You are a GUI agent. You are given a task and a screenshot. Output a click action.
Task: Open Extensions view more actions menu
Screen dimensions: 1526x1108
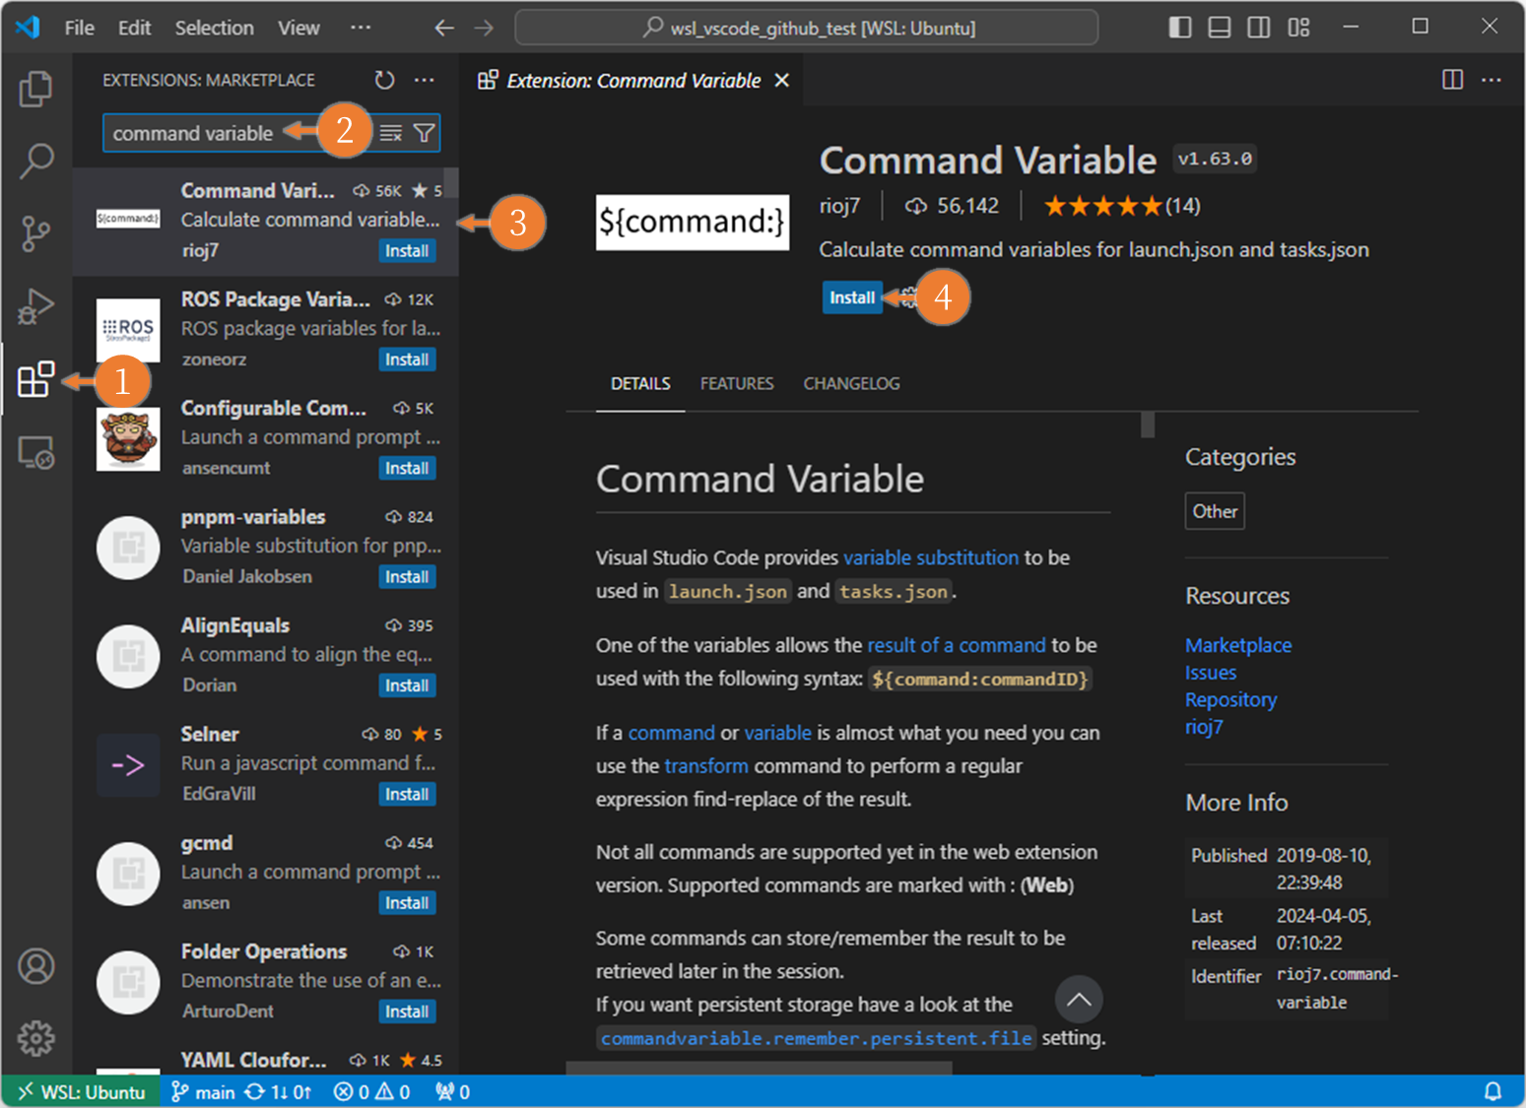pos(425,80)
